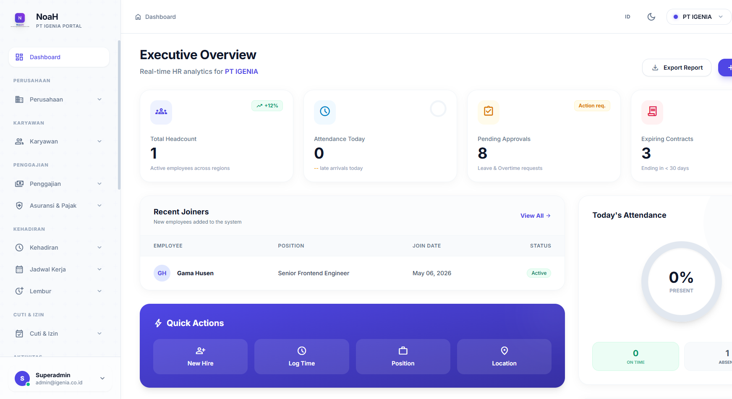732x399 pixels.
Task: Click the Log Time quick action
Action: (302, 357)
